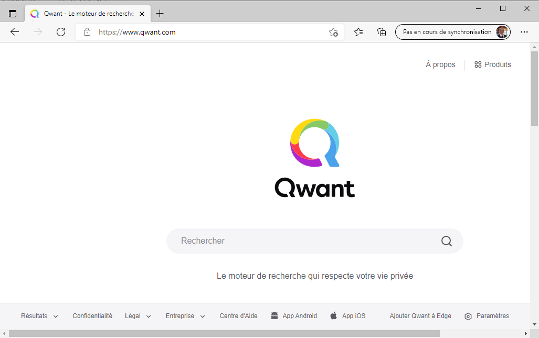539x338 pixels.
Task: Click the Apple icon in footer
Action: tap(333, 315)
